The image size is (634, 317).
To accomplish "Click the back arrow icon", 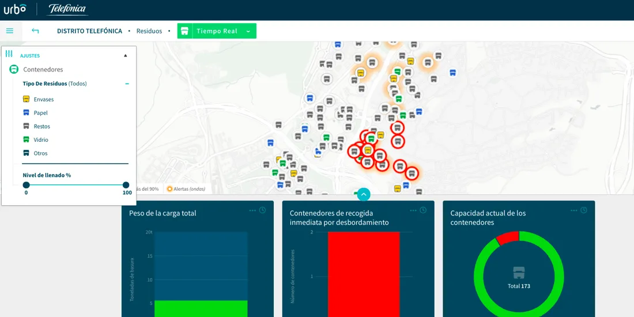I will click(35, 31).
